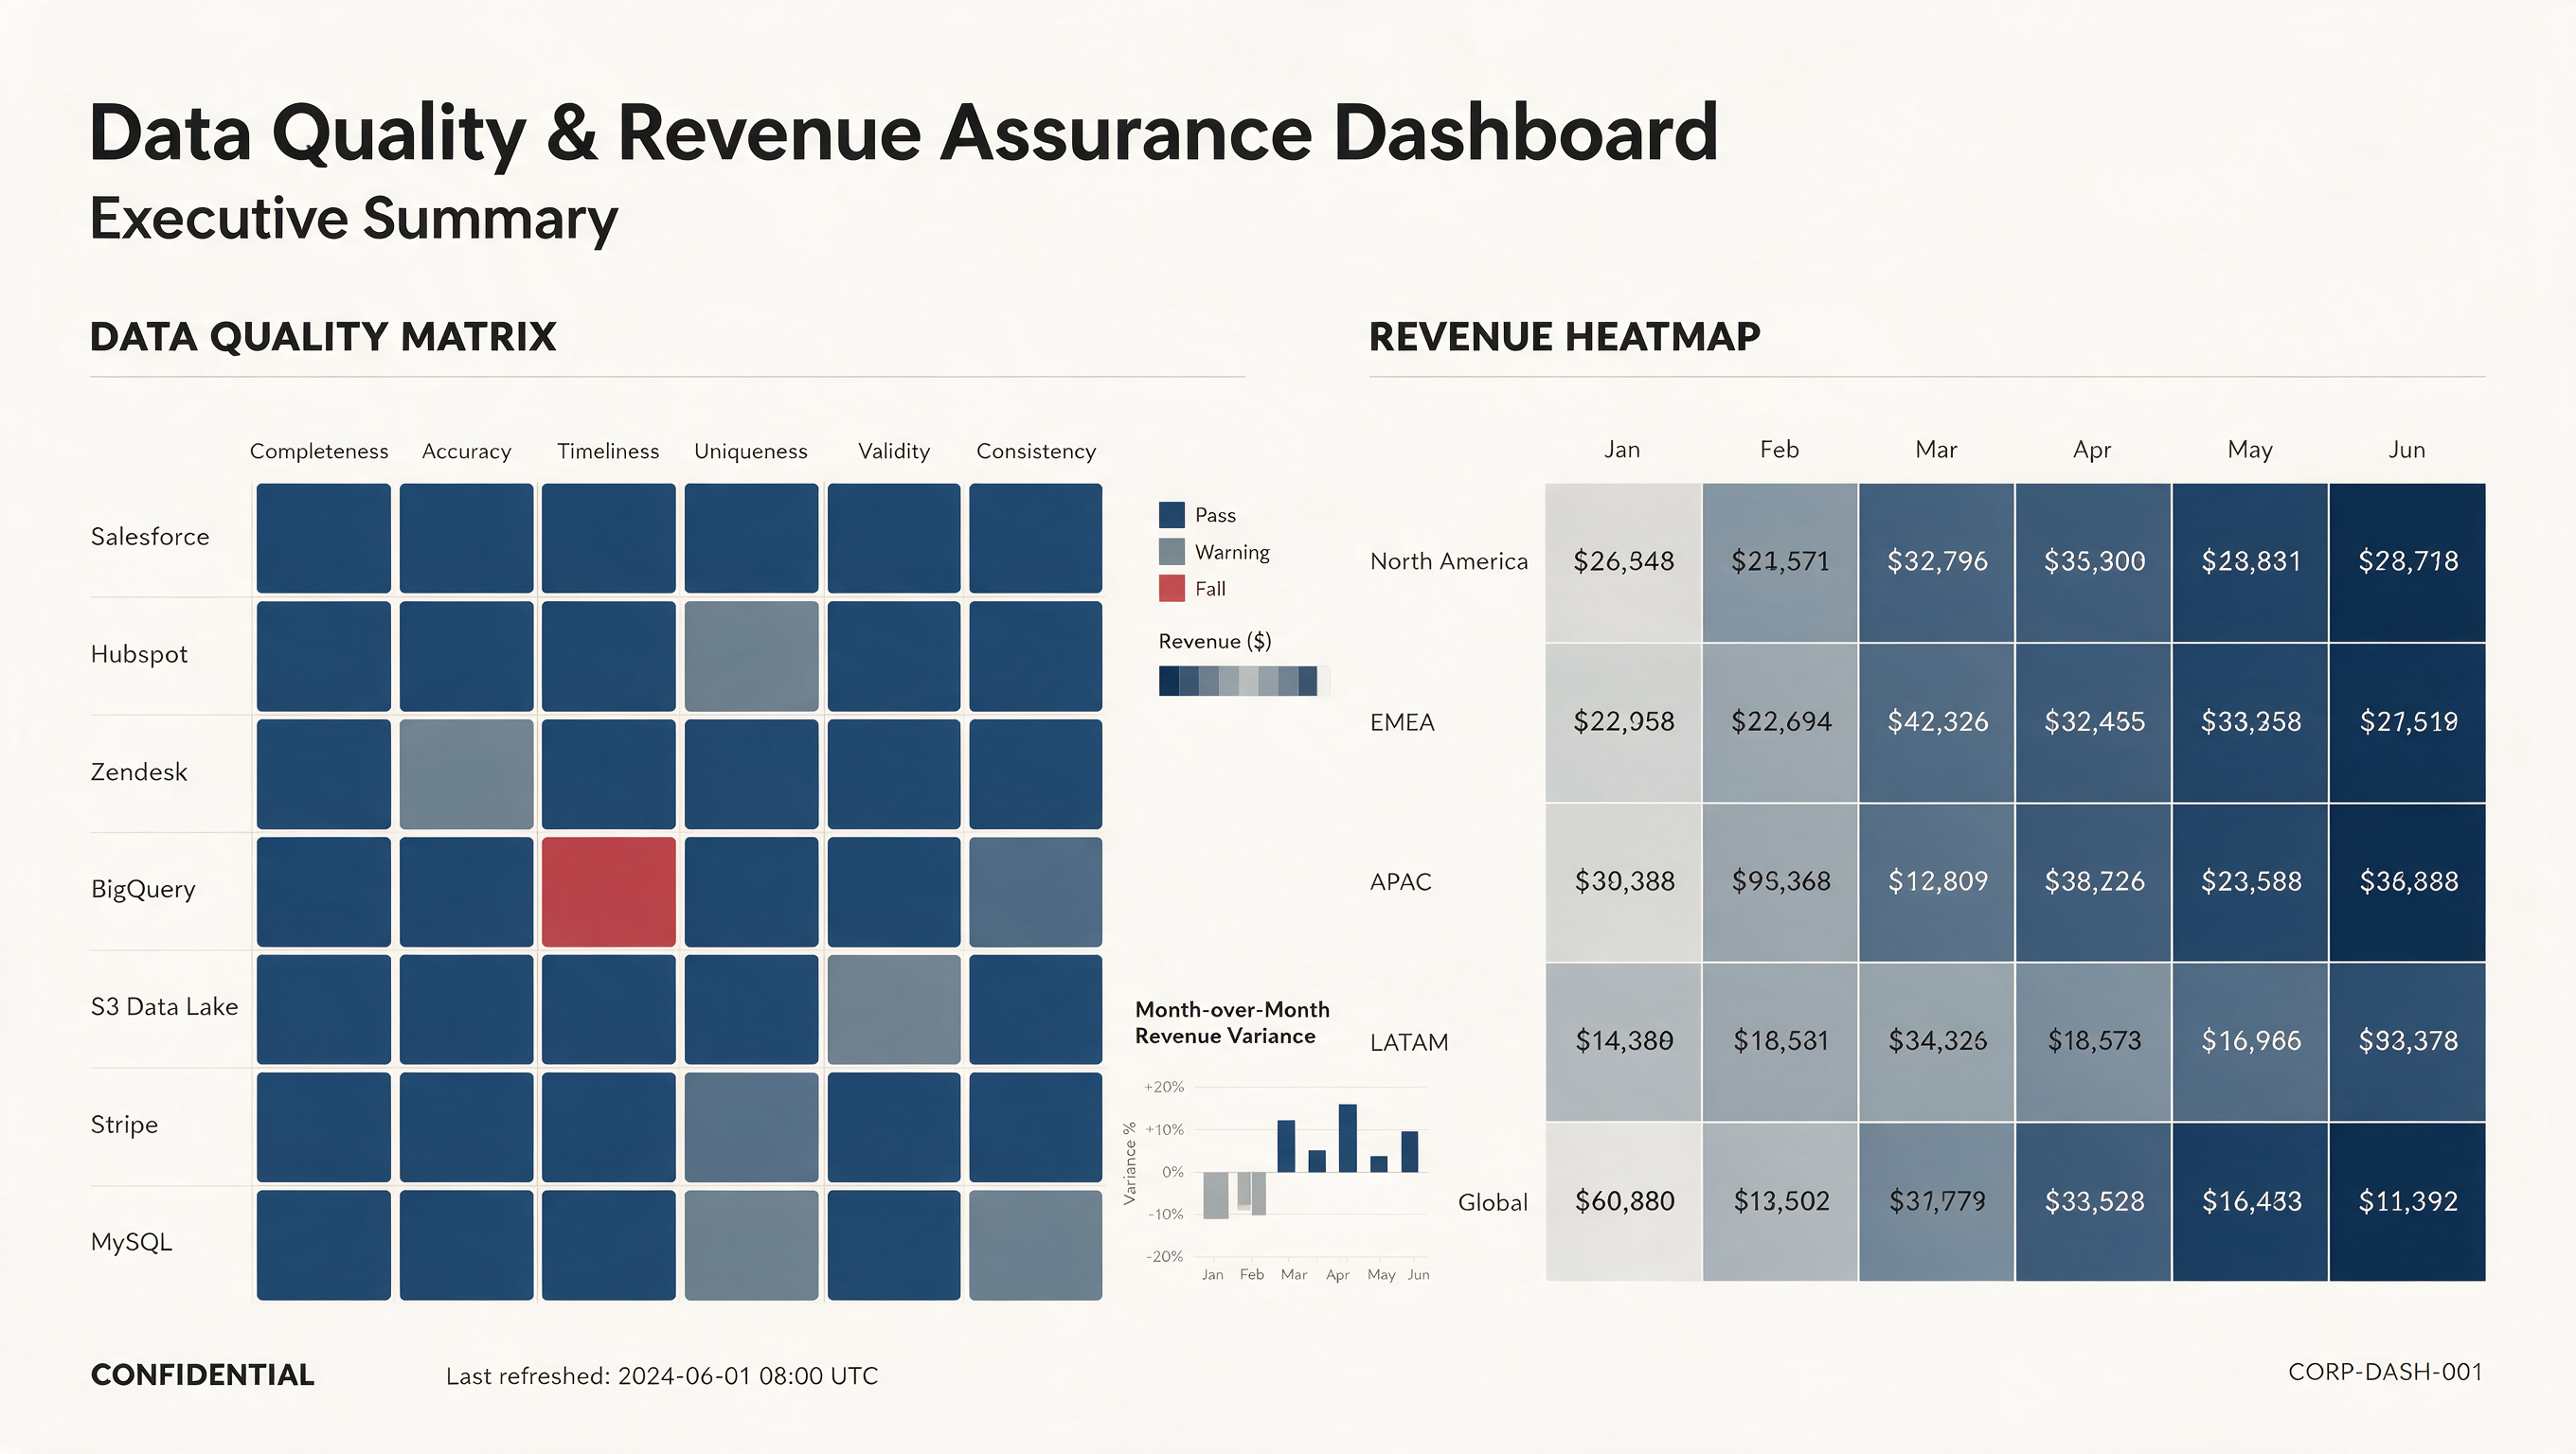The width and height of the screenshot is (2576, 1454).
Task: Click the Warning legend color swatch
Action: click(x=1172, y=552)
